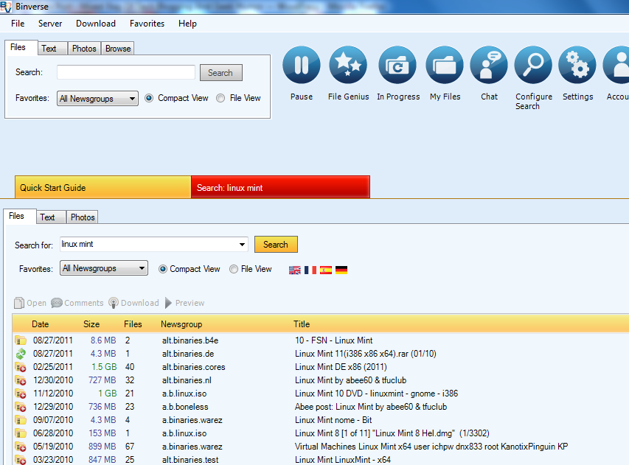The height and width of the screenshot is (465, 629).
Task: Select the Search: linux mint tab
Action: point(280,187)
